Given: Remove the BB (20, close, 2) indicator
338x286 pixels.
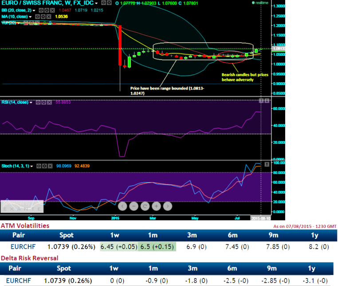Looking at the screenshot, I should click(x=52, y=10).
